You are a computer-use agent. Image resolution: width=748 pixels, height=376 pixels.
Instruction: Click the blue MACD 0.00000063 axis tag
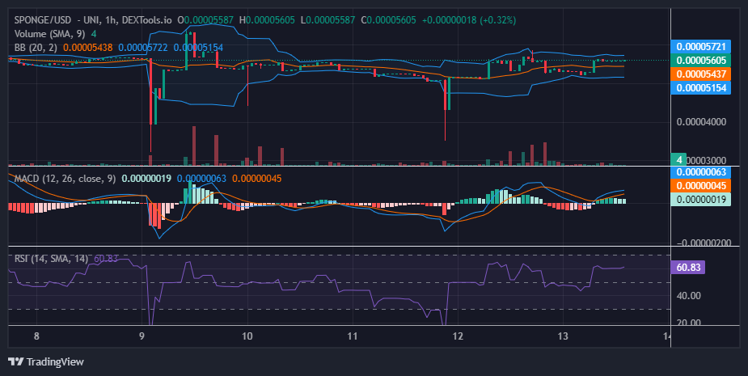click(700, 172)
